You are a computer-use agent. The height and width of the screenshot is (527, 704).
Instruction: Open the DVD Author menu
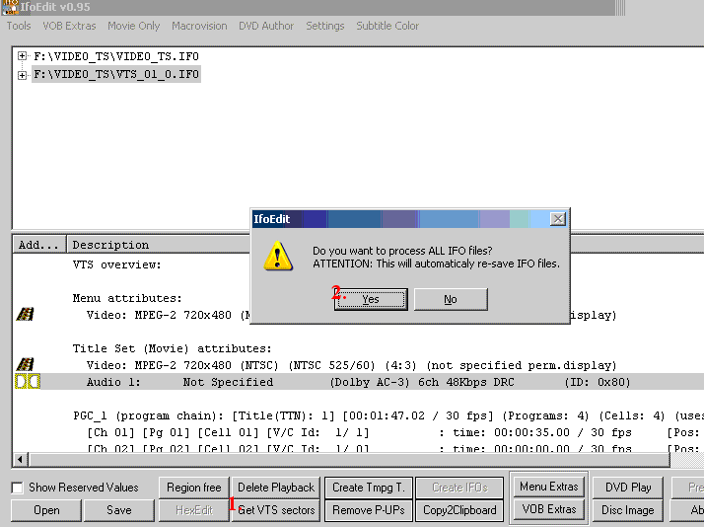(x=266, y=26)
